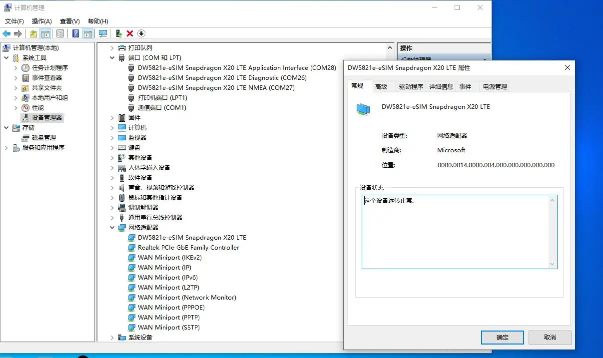Click scan for hardware changes monitor icon
603x358 pixels.
tap(103, 33)
